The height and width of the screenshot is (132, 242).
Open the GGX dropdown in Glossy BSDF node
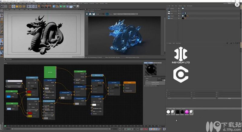pyautogui.click(x=97, y=102)
